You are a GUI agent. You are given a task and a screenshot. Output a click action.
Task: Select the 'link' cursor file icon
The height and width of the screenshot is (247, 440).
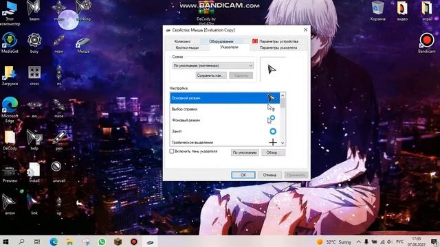pos(34,204)
